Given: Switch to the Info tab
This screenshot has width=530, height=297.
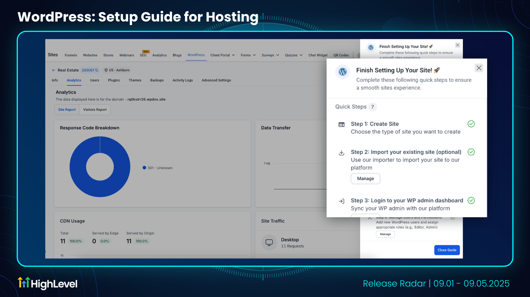Looking at the screenshot, I should point(55,80).
